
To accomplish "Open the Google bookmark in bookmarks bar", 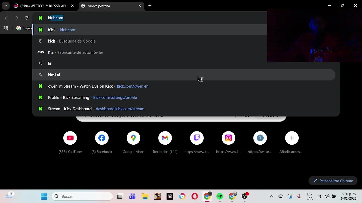I will [24, 28].
